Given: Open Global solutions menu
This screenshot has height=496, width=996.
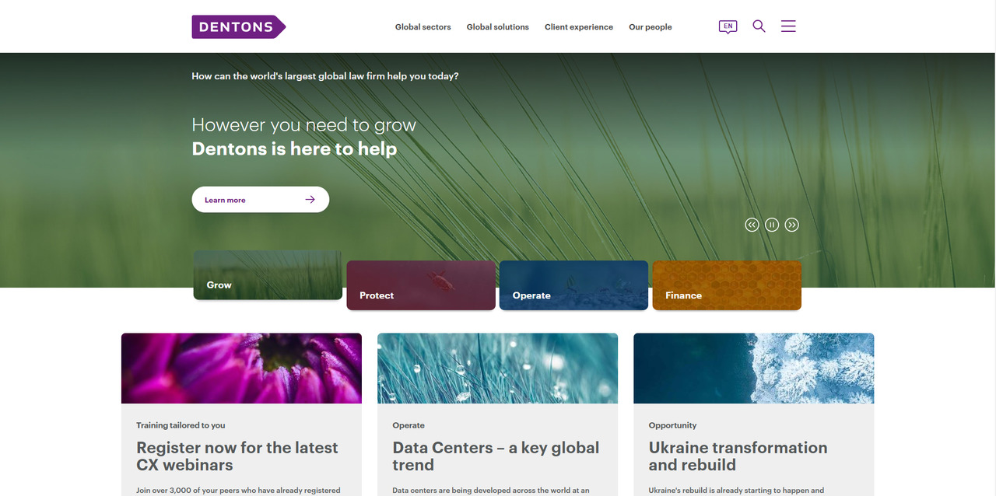Looking at the screenshot, I should coord(497,26).
